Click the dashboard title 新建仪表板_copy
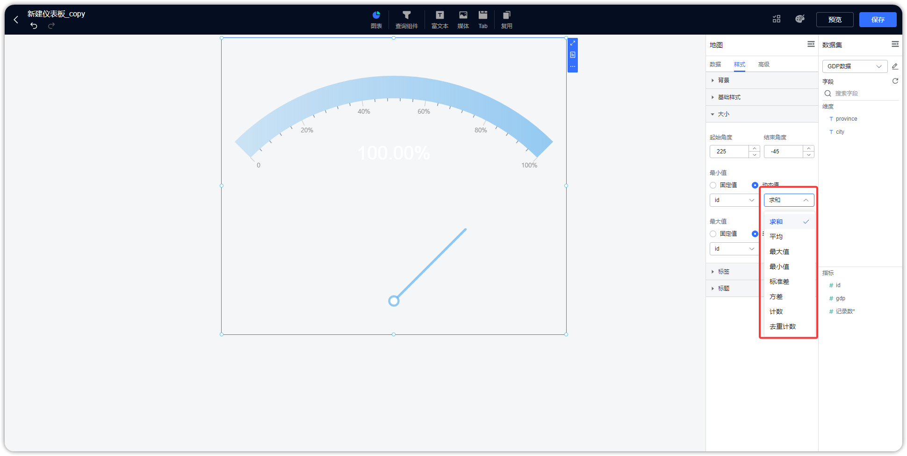907x456 pixels. 56,14
